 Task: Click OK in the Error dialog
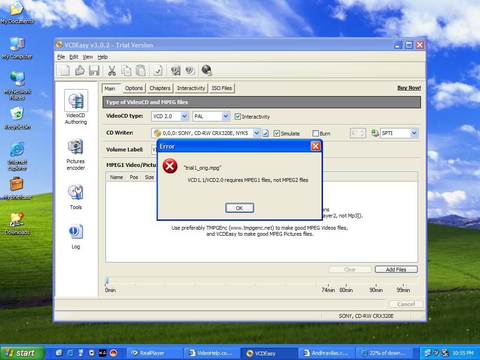240,208
